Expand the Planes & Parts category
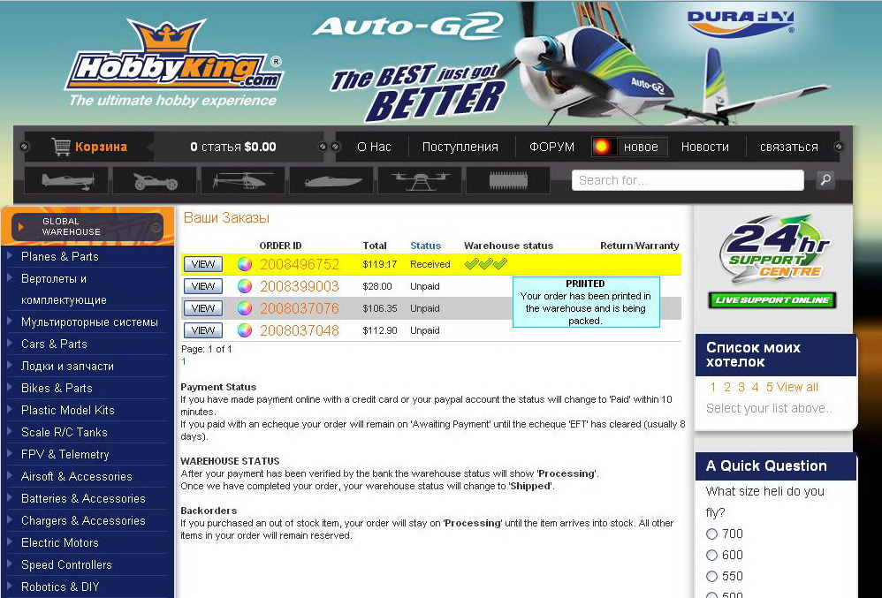882x598 pixels. [x=59, y=256]
